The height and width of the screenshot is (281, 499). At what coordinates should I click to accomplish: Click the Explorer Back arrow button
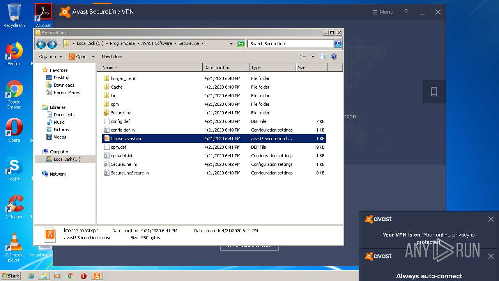click(41, 44)
